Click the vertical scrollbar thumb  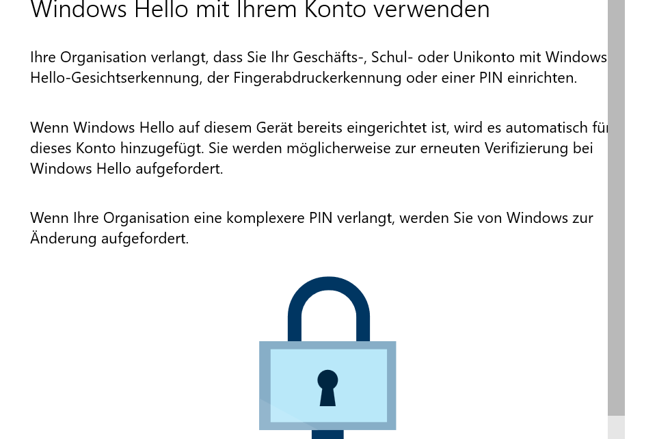tap(616, 205)
